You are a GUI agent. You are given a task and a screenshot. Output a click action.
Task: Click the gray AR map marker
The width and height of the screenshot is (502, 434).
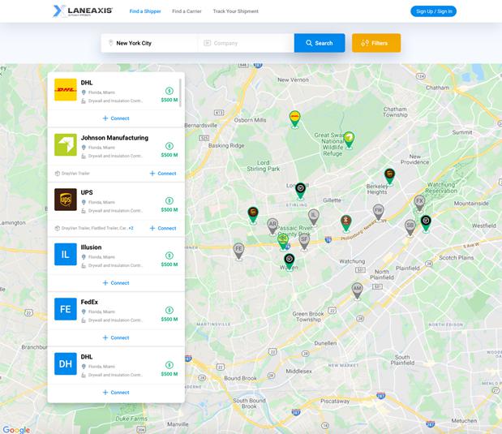(x=272, y=224)
